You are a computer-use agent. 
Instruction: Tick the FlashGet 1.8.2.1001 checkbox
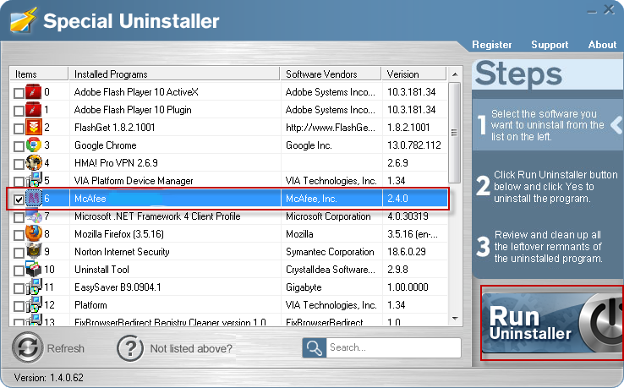19,128
